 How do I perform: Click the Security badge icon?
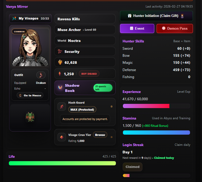point(60,52)
